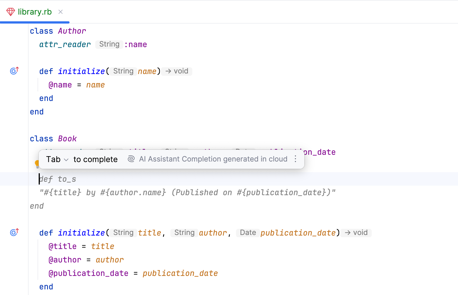
Task: Expand the Tab key options chevron in the popup
Action: (x=66, y=159)
